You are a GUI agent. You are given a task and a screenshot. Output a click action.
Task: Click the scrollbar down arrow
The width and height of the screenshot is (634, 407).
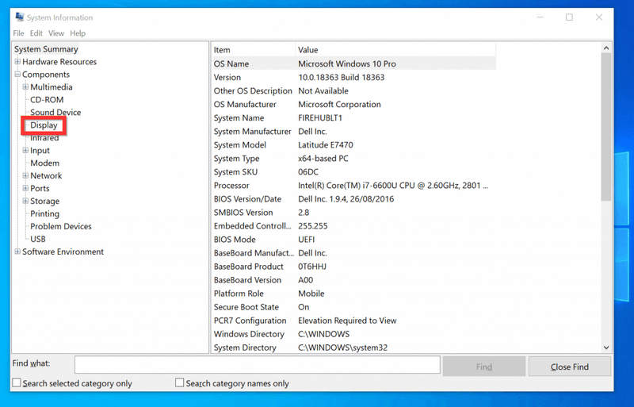[606, 347]
